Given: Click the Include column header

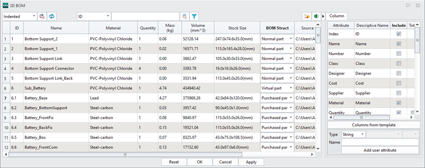Looking at the screenshot, I should tap(398, 26).
